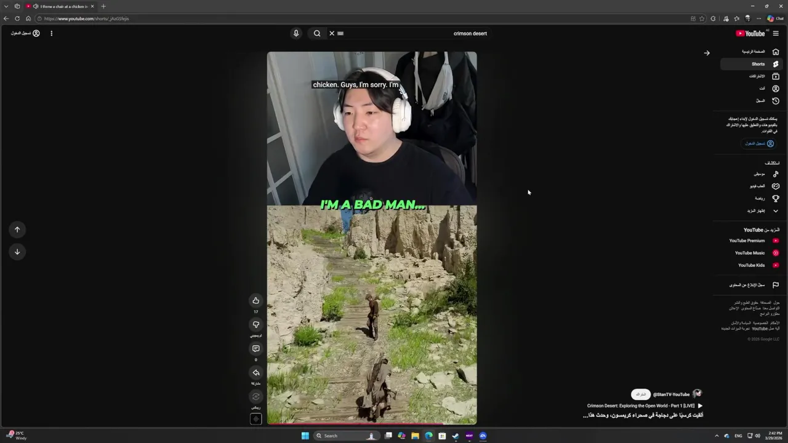Open the comments on this Short
Image resolution: width=788 pixels, height=443 pixels.
(255, 348)
